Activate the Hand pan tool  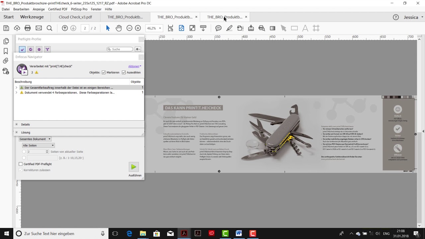pos(119,28)
